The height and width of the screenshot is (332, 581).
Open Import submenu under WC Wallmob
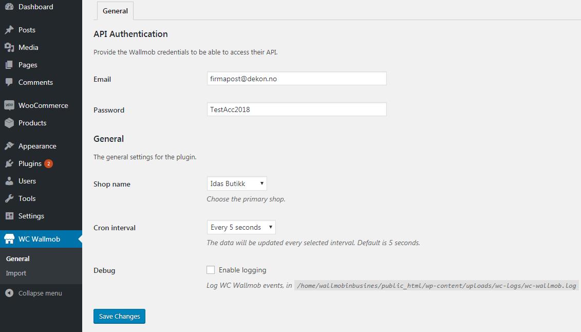pos(16,273)
